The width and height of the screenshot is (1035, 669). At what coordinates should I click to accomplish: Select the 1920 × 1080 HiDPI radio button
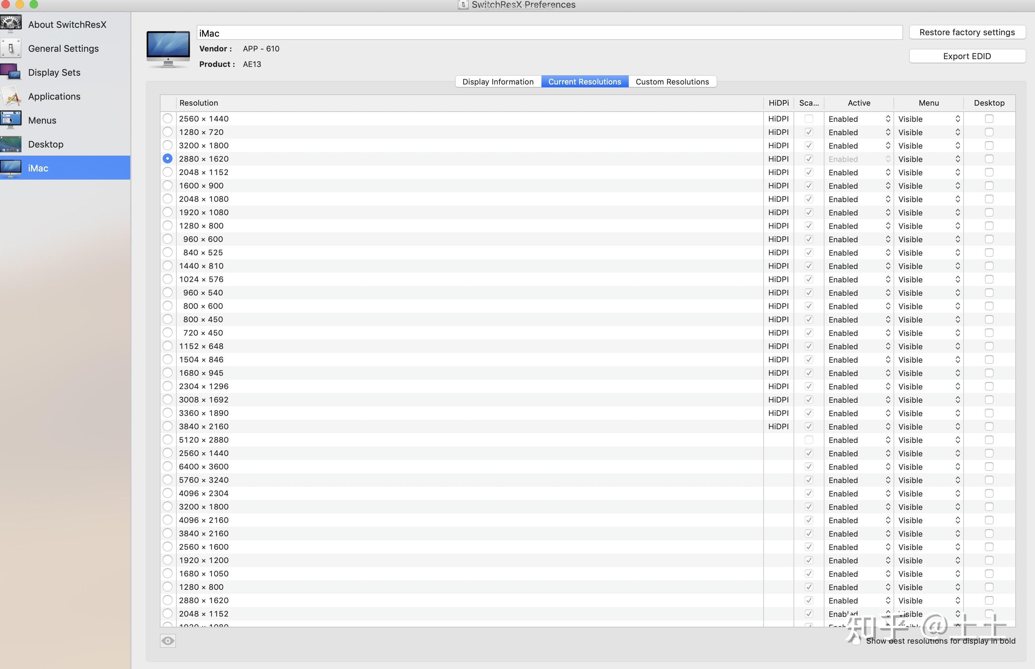167,212
